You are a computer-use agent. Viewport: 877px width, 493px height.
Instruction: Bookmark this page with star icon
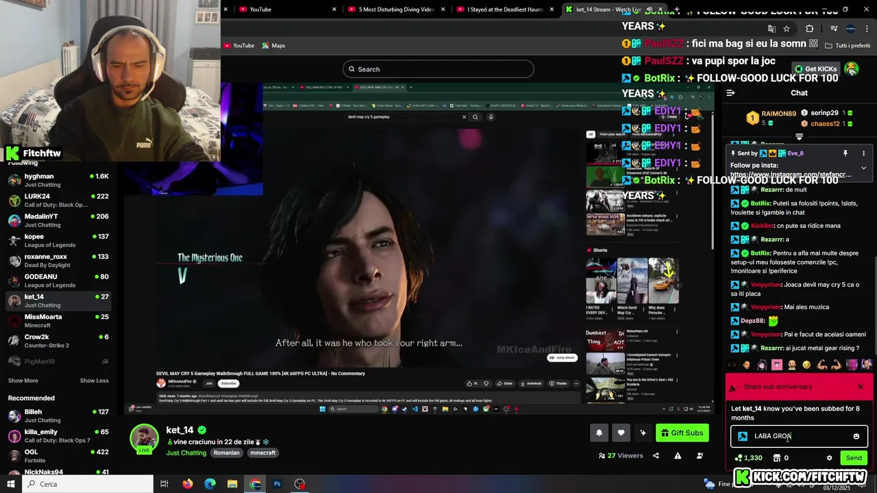pos(787,29)
